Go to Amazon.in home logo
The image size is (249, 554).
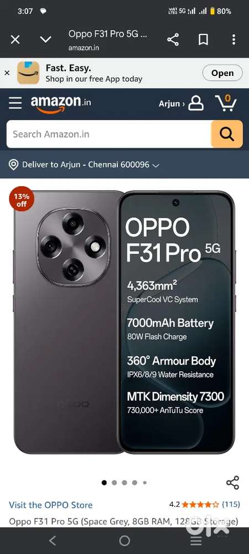pyautogui.click(x=61, y=104)
